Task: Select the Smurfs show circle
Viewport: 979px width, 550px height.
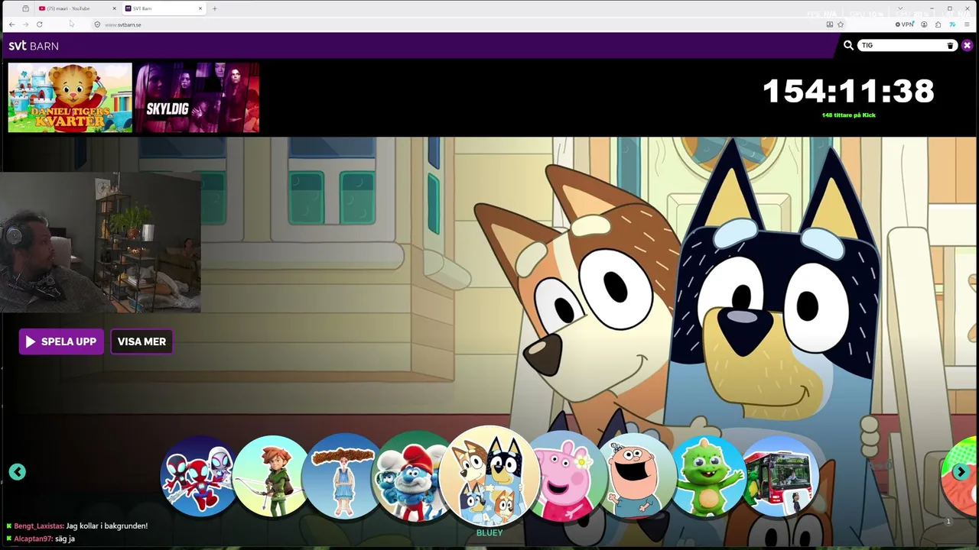Action: 413,476
